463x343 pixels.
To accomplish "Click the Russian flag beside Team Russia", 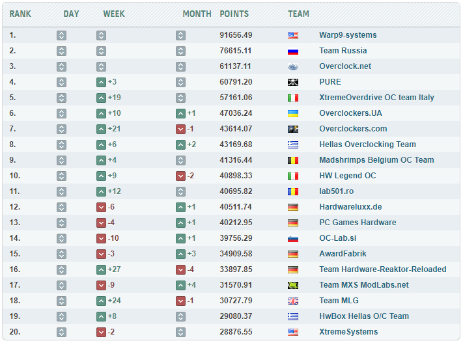I will click(293, 51).
